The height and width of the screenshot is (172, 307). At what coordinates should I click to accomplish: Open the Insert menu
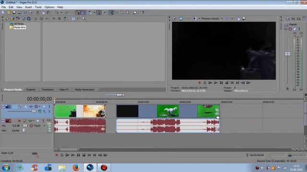tap(28, 7)
